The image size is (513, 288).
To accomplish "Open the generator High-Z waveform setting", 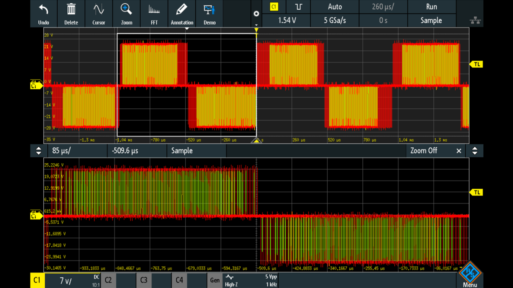I will 231,281.
